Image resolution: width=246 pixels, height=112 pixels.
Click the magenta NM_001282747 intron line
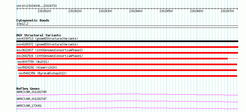127,101
